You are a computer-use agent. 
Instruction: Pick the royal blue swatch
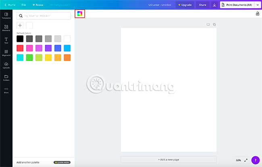(x=58, y=48)
